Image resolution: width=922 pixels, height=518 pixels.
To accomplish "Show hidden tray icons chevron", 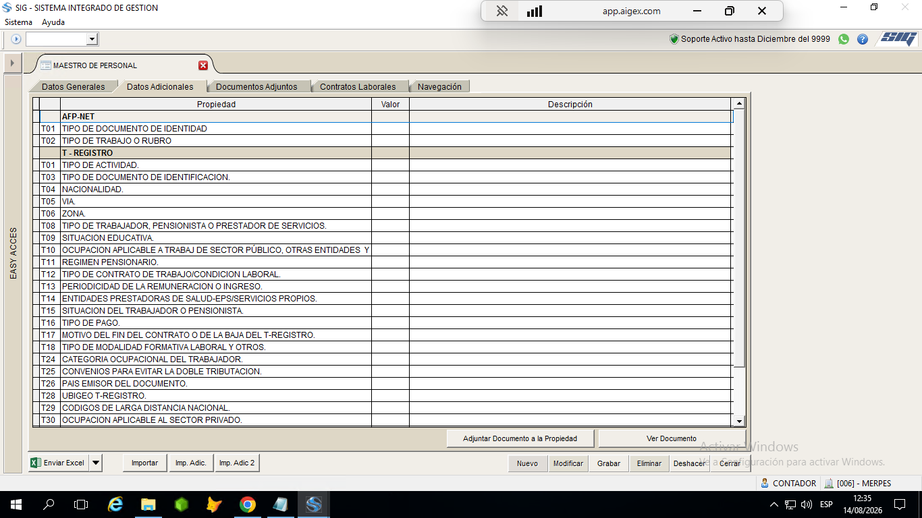I will 774,505.
